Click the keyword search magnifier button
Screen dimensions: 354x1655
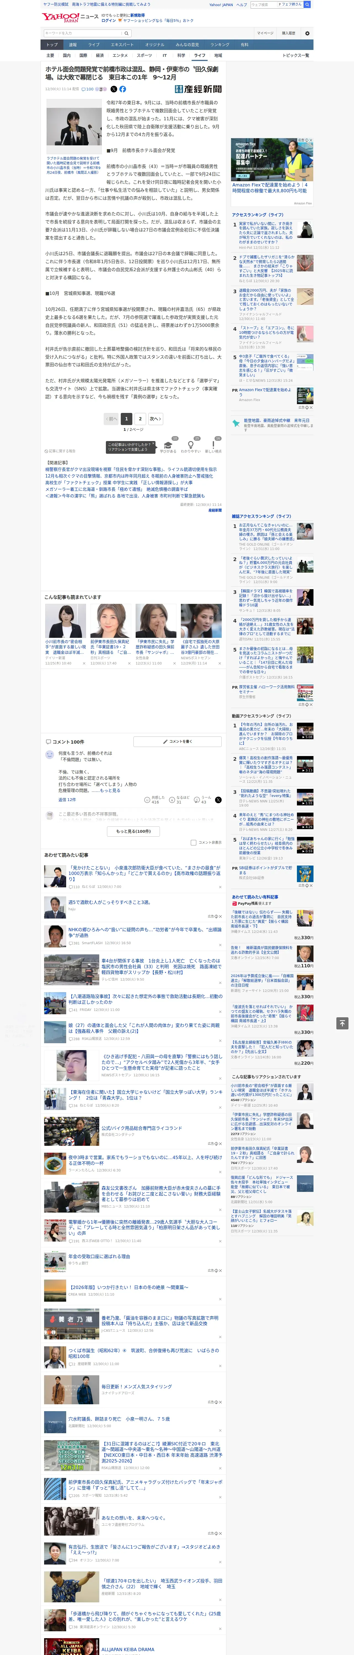(x=127, y=33)
